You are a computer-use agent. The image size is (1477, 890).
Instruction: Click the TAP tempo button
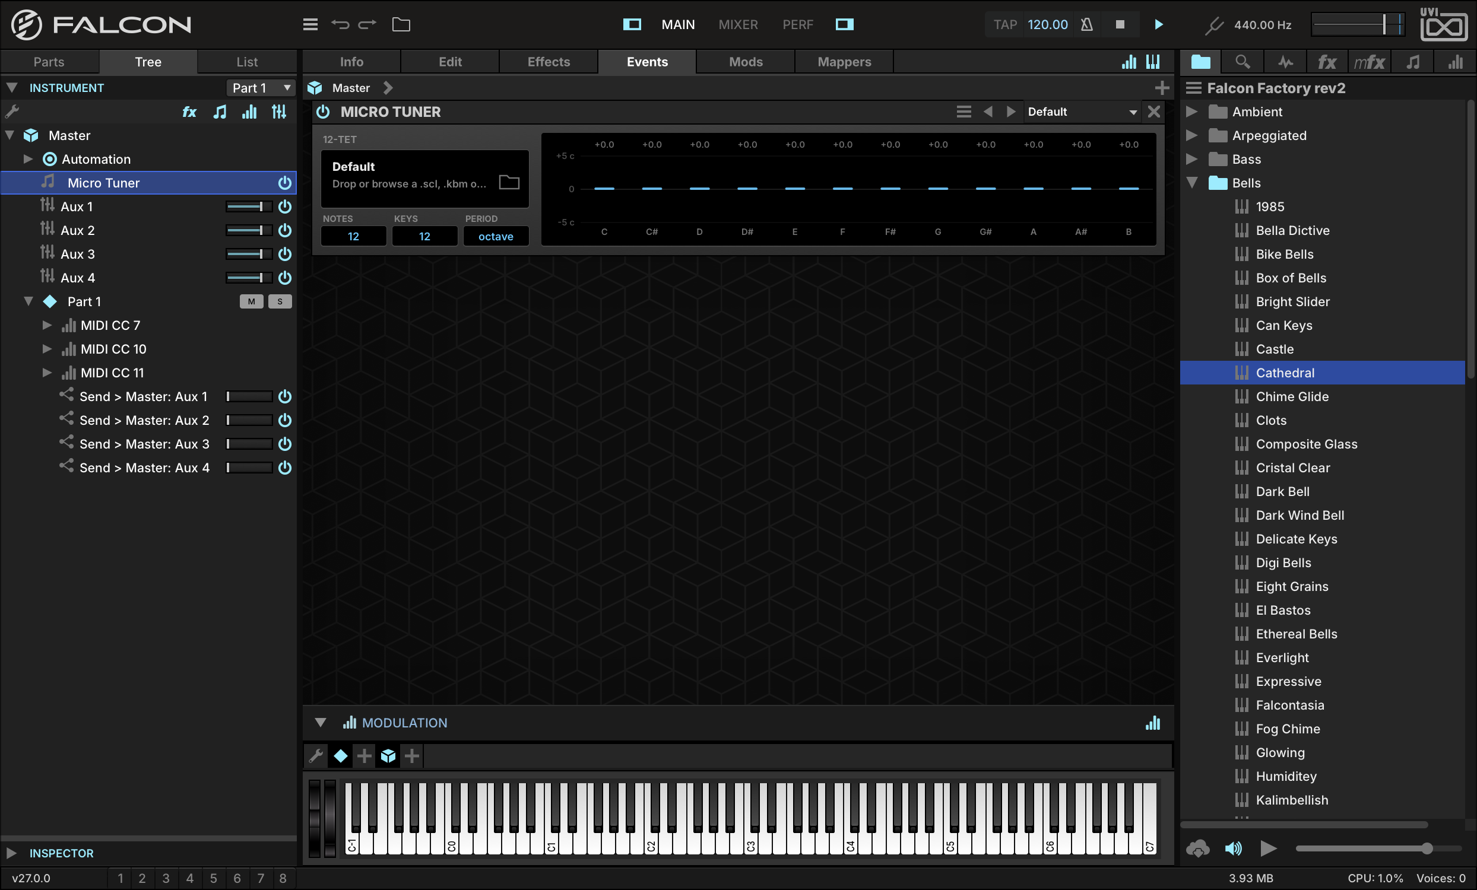[x=1004, y=24]
